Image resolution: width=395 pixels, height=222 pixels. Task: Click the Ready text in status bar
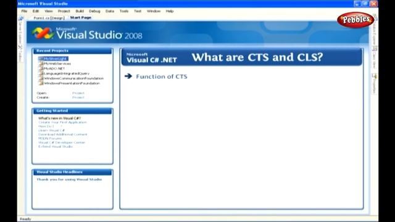[x=25, y=219]
